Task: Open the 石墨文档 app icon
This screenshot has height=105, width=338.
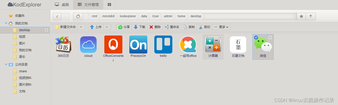Action: pyautogui.click(x=238, y=45)
